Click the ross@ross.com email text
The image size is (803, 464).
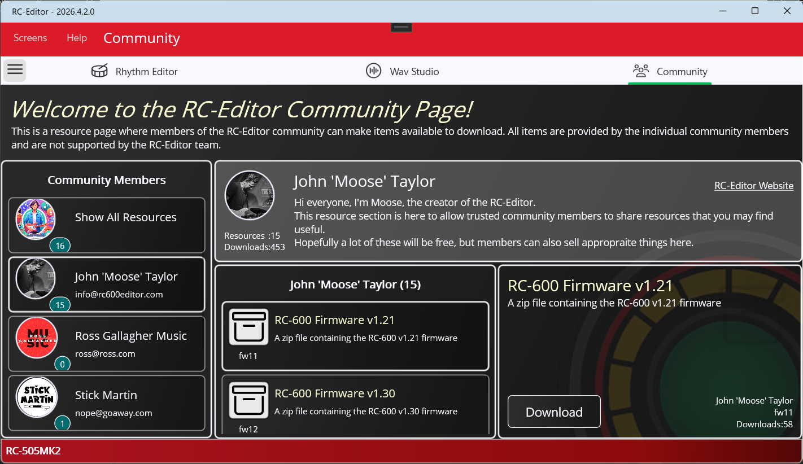(105, 353)
